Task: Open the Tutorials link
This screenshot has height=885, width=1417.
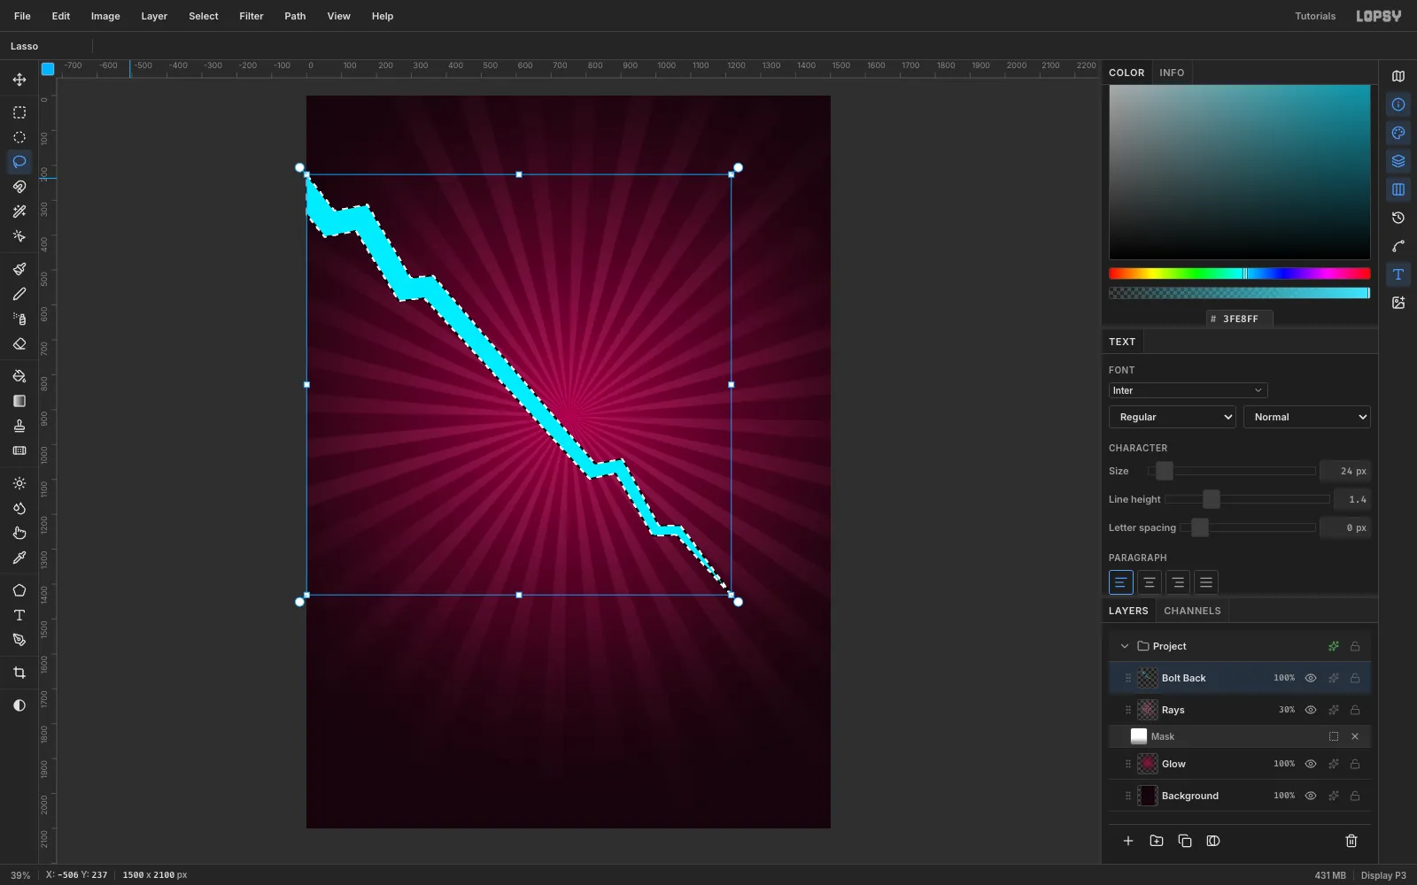Action: pos(1315,16)
